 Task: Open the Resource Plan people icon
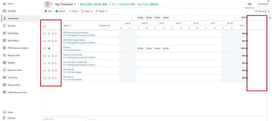[x=4, y=55]
